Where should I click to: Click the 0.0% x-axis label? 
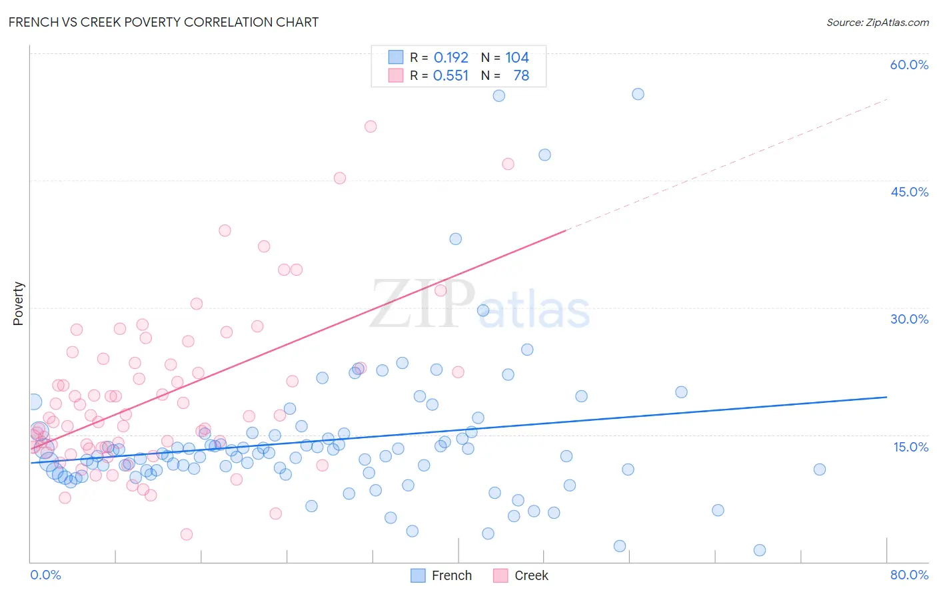coord(45,575)
